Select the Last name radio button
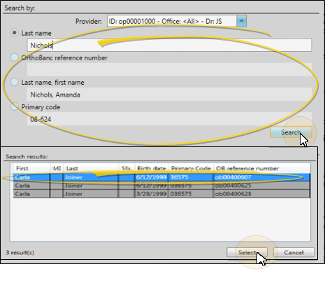Image resolution: width=325 pixels, height=283 pixels. point(15,33)
